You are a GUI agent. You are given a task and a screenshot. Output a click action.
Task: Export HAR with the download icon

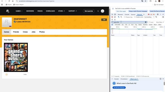[x=115, y=19]
